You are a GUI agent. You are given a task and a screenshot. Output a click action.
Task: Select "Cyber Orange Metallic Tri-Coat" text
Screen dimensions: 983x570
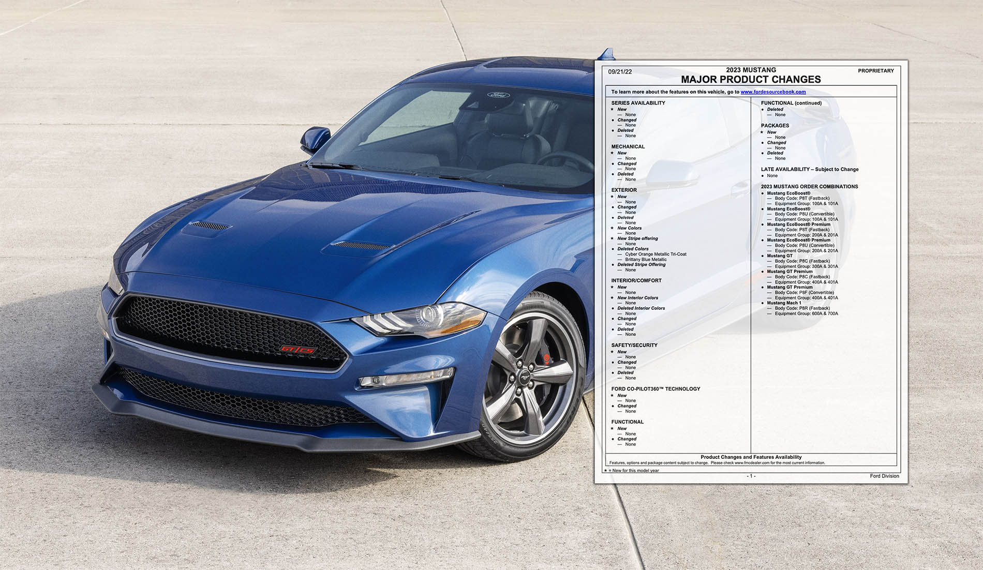pyautogui.click(x=656, y=254)
